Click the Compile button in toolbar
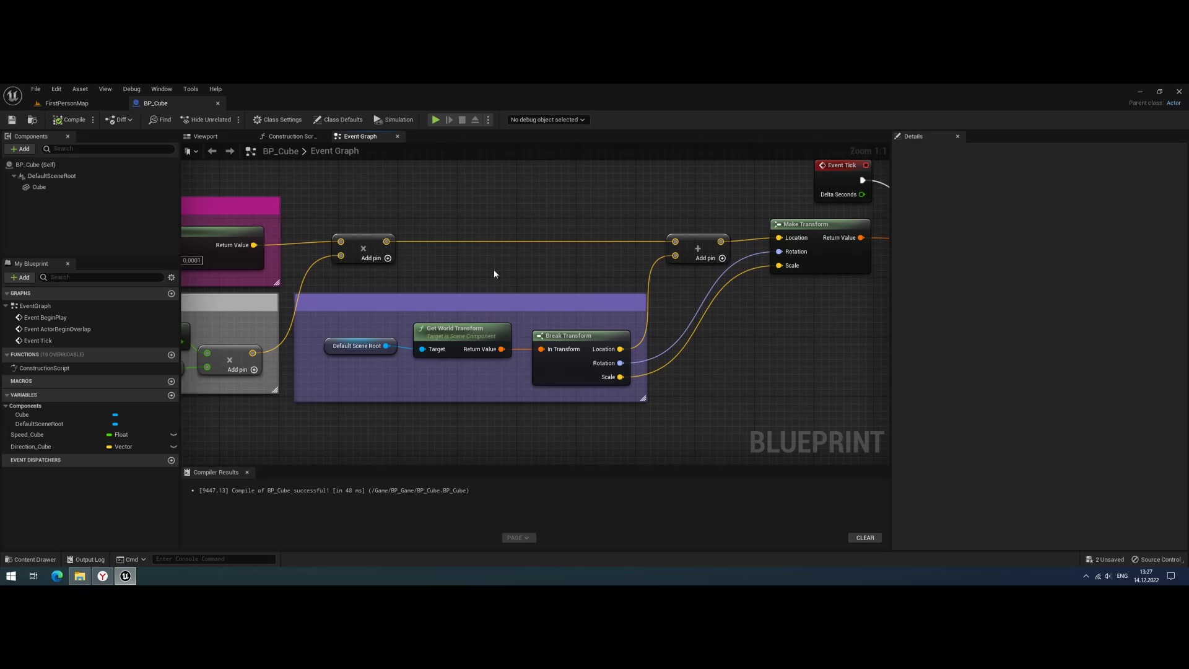Image resolution: width=1189 pixels, height=669 pixels. coord(69,120)
